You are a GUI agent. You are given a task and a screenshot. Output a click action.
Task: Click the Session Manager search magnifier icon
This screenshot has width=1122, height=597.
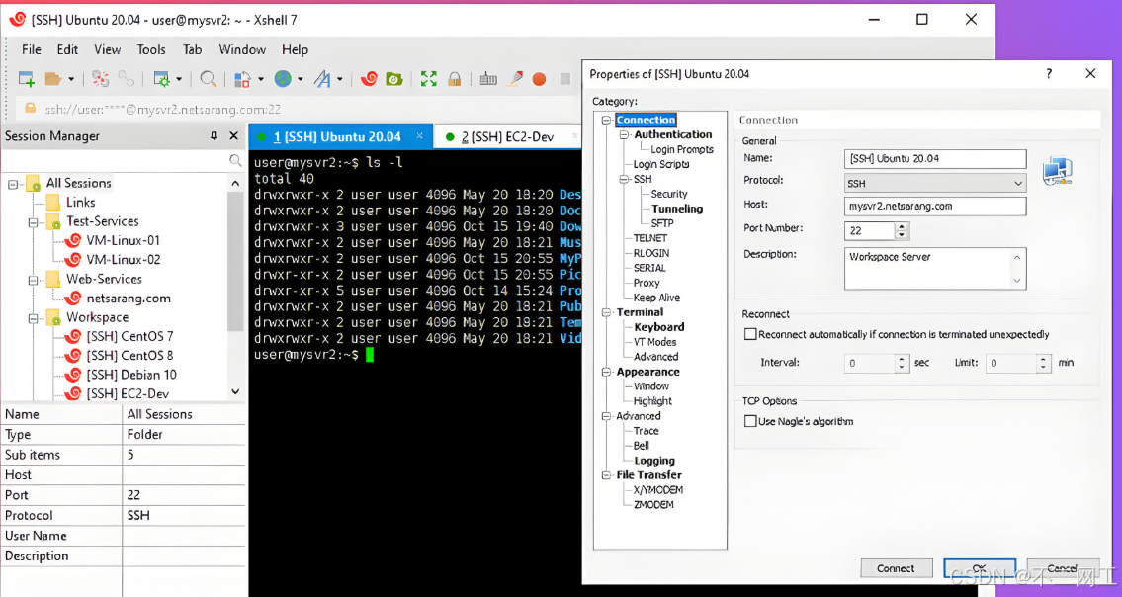tap(234, 160)
